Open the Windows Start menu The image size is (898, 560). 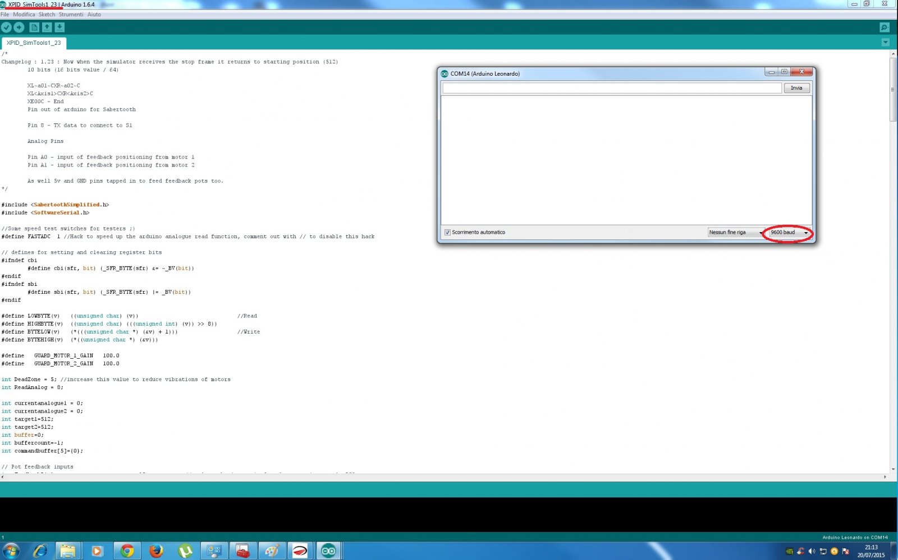[11, 551]
